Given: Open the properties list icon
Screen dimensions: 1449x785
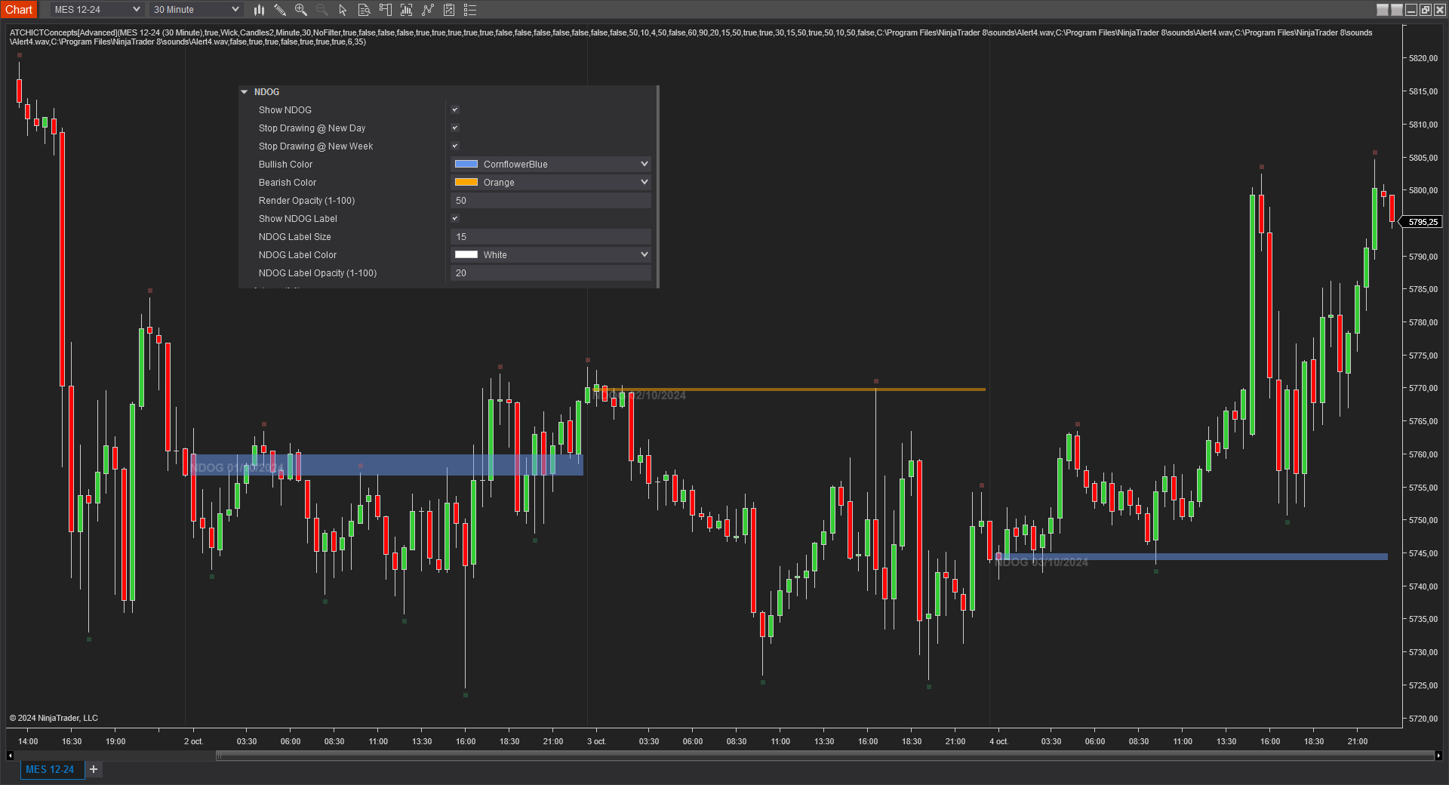Looking at the screenshot, I should click(x=470, y=10).
